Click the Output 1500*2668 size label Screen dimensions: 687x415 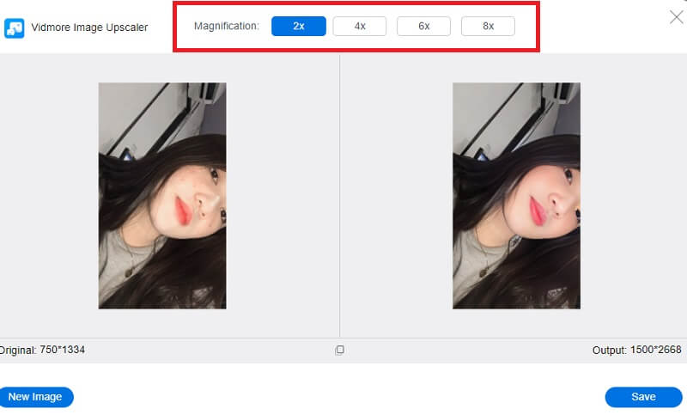(637, 351)
